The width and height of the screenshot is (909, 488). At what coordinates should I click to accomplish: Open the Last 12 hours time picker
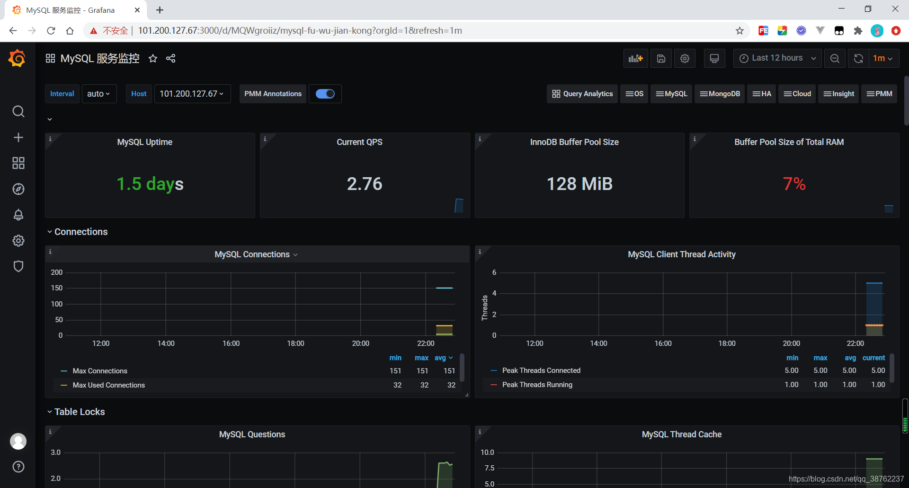777,58
